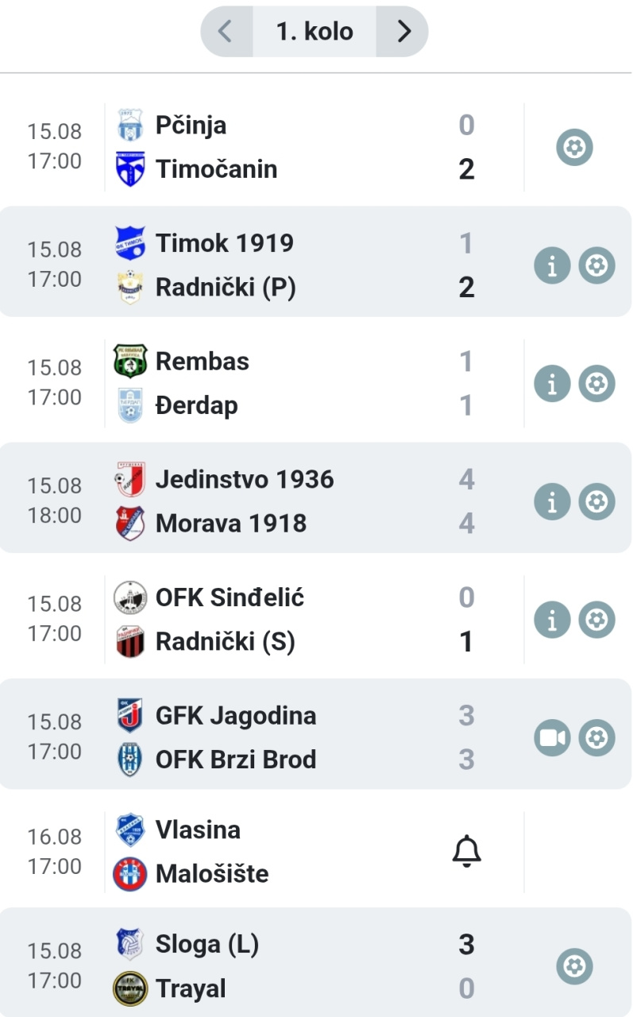Image resolution: width=633 pixels, height=1017 pixels.
Task: Open soccer ball icon for Sloga (L) vs Trayal
Action: pyautogui.click(x=574, y=966)
